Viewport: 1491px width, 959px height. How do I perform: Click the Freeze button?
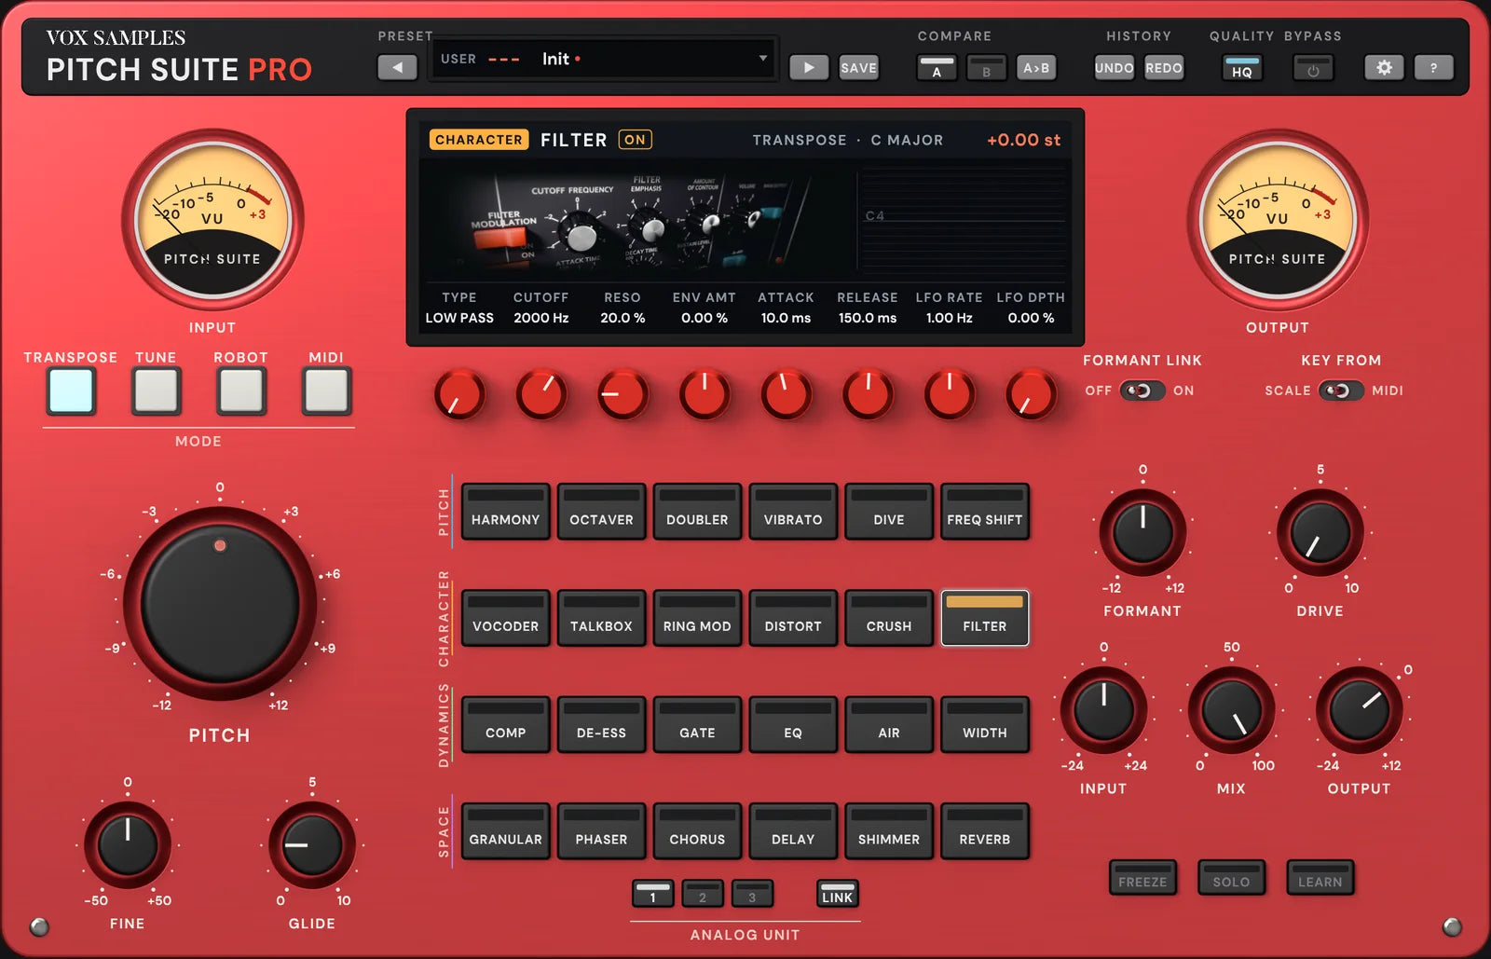tap(1142, 878)
